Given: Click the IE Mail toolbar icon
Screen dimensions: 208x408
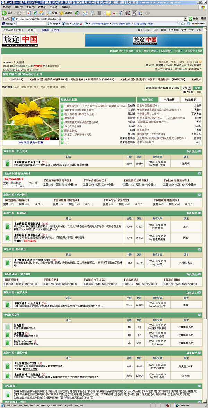Looking at the screenshot, I should click(x=85, y=13).
